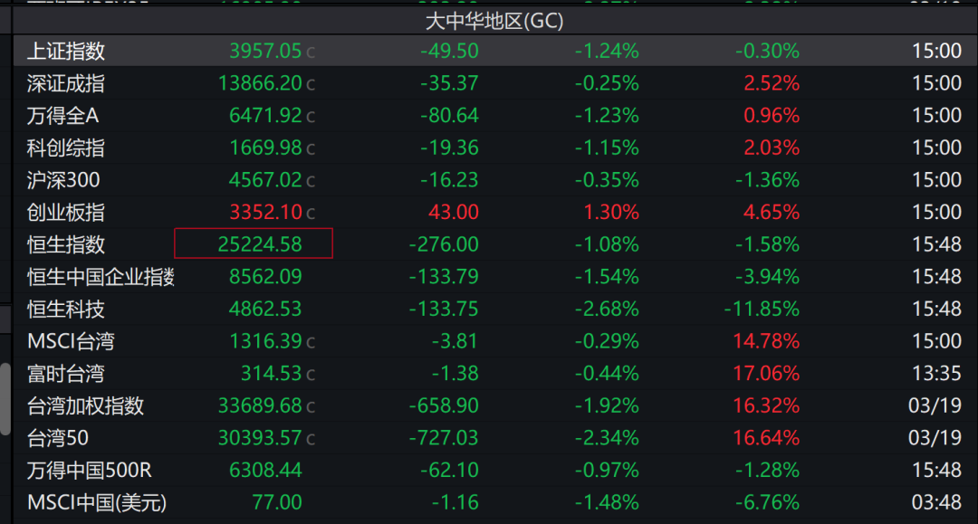Click the -11.85% value for 恒生科技
Image resolution: width=978 pixels, height=524 pixels.
(761, 310)
